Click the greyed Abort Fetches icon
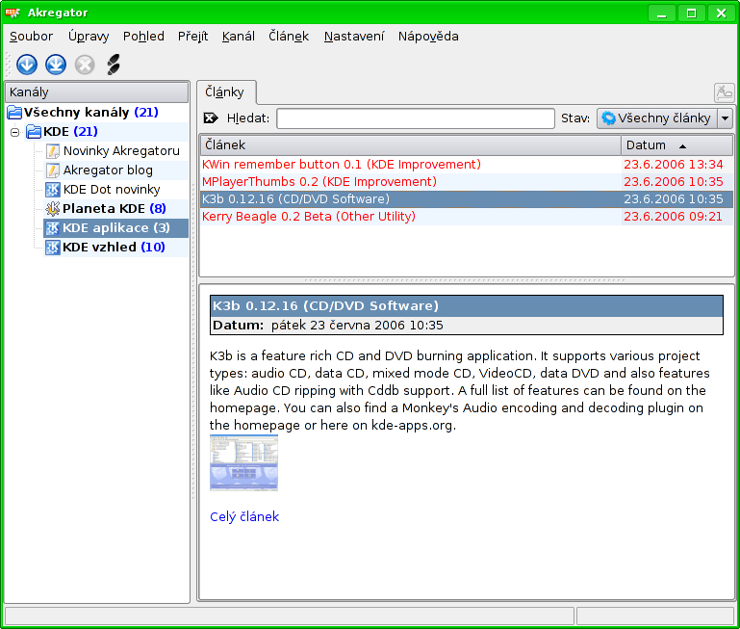The height and width of the screenshot is (629, 740). (85, 65)
